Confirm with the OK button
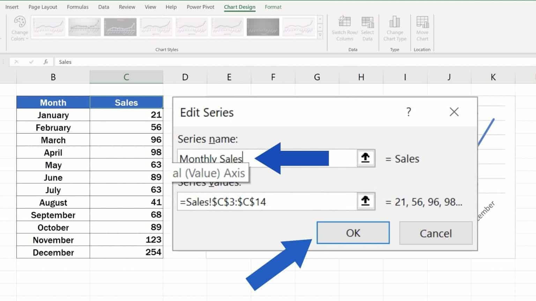The height and width of the screenshot is (301, 536). coord(353,233)
